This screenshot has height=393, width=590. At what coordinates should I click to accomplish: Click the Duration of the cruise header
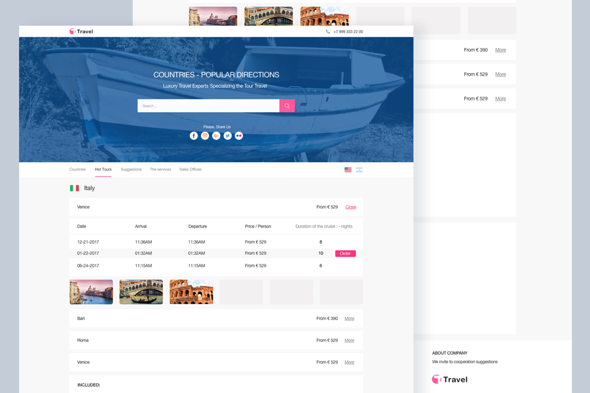(x=324, y=226)
